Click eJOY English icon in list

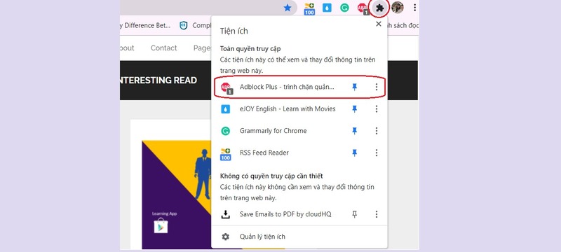(x=225, y=109)
